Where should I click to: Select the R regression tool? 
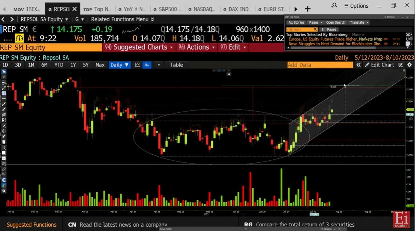[4, 121]
